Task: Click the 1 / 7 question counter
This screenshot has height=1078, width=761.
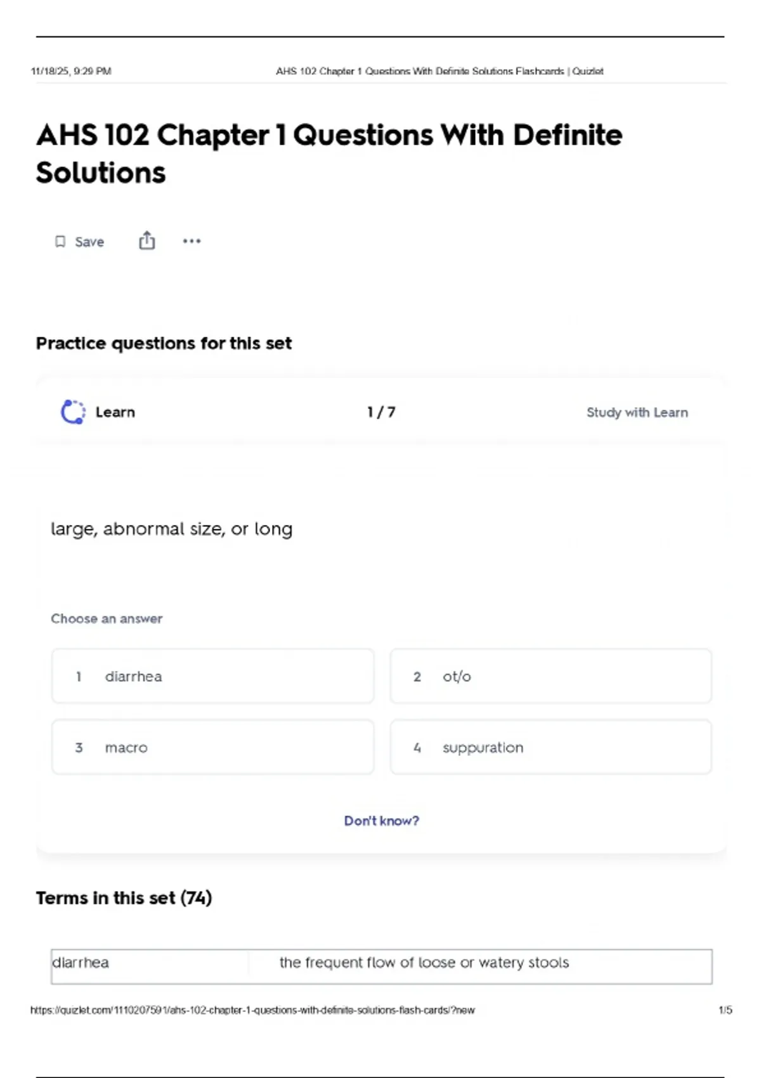Action: pos(381,412)
